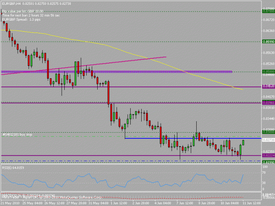This screenshot has width=275, height=206.
Task: Click the MACD(12,26,9) indicator label
Action: (29, 195)
